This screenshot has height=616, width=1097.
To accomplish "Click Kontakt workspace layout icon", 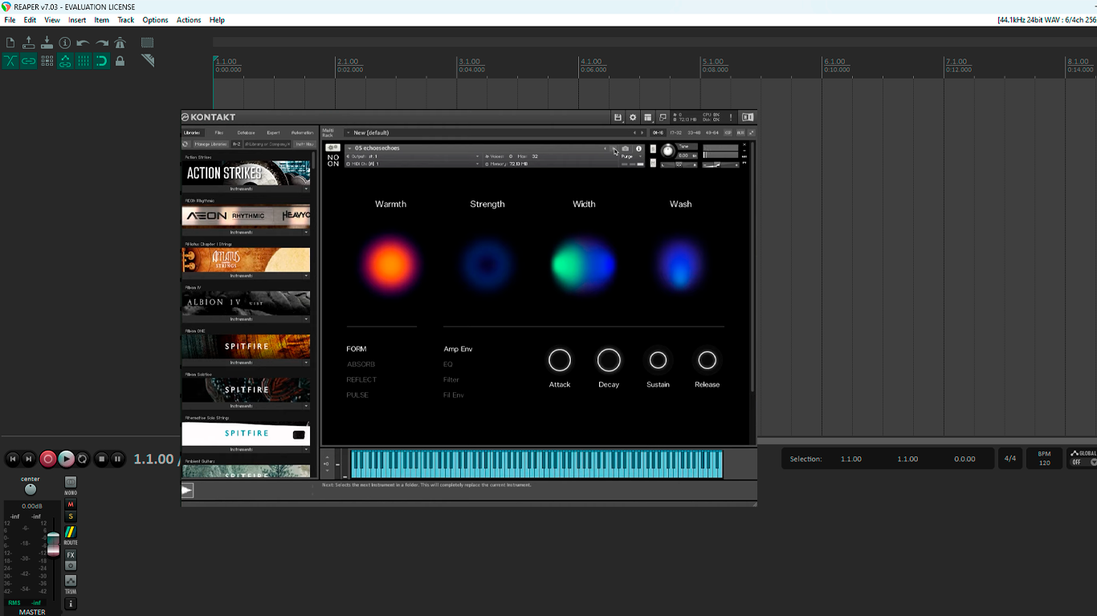I will (x=647, y=117).
